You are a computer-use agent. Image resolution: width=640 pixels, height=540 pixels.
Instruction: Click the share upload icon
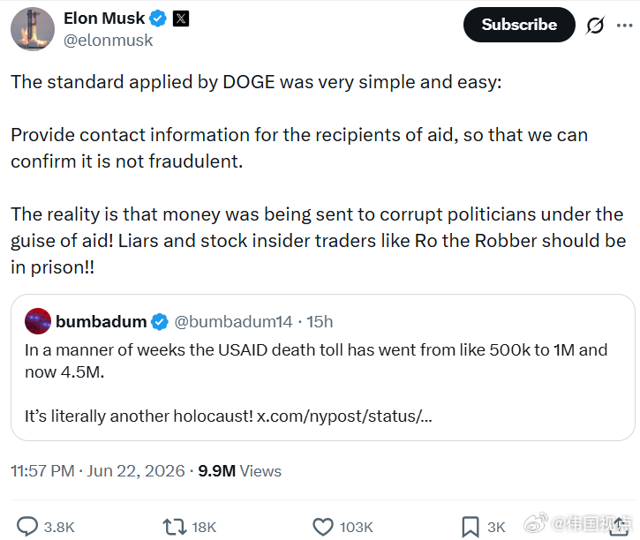click(619, 526)
